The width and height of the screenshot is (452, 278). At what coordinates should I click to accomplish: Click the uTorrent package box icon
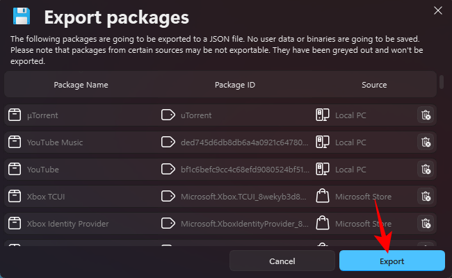pyautogui.click(x=15, y=115)
